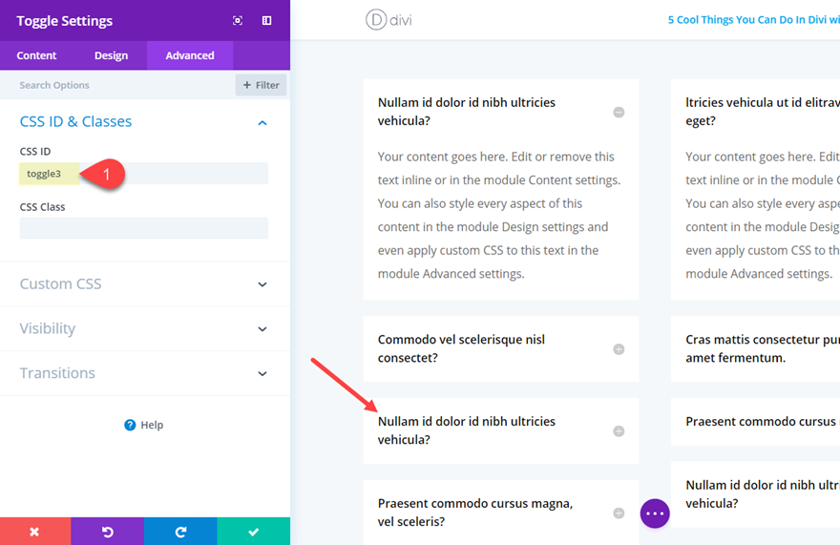
Task: Open the Help link
Action: (144, 425)
